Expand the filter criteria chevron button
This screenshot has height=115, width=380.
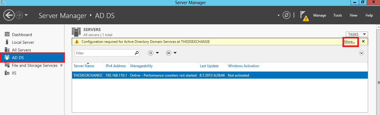[362, 53]
